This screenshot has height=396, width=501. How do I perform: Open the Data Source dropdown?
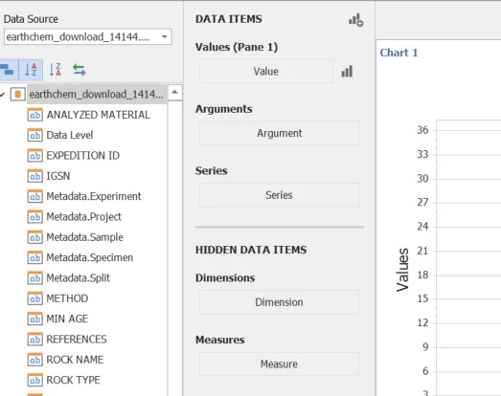(x=88, y=37)
